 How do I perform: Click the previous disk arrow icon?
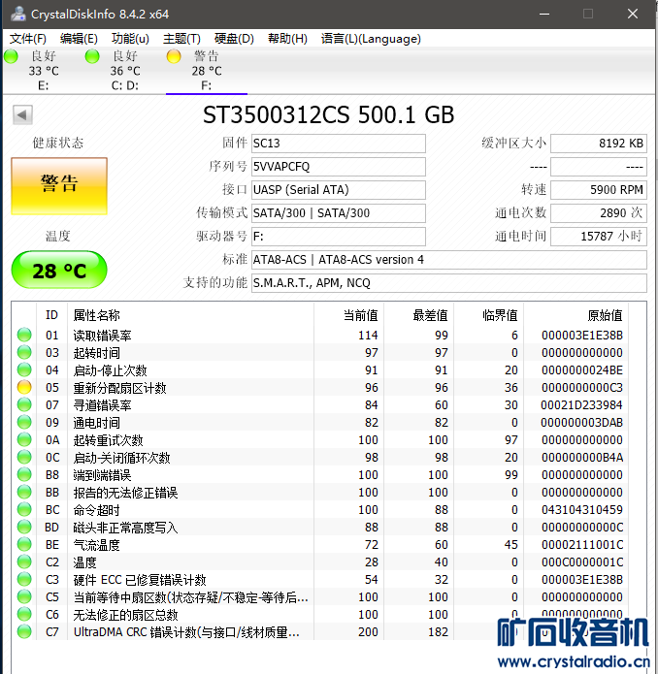[x=22, y=114]
